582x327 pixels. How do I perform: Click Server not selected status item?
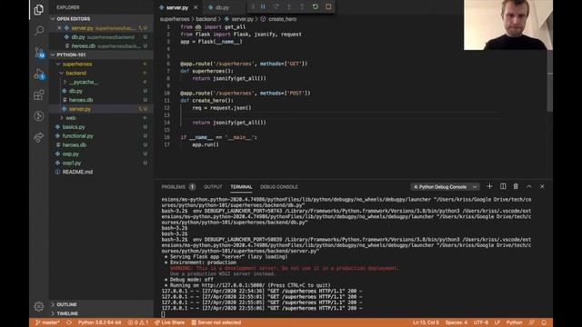tap(216, 322)
